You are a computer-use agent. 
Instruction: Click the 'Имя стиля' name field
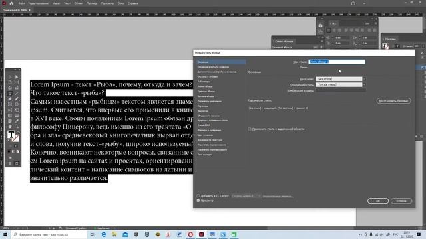point(337,62)
